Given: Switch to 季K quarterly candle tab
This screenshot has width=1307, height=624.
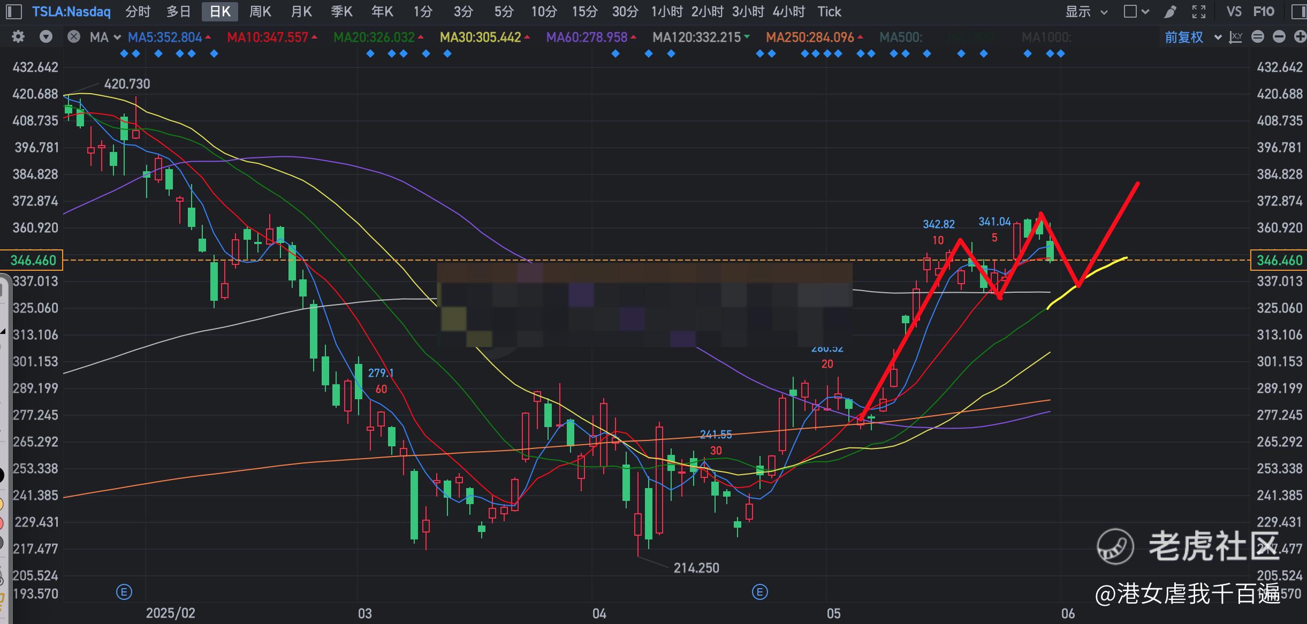Looking at the screenshot, I should click(341, 11).
